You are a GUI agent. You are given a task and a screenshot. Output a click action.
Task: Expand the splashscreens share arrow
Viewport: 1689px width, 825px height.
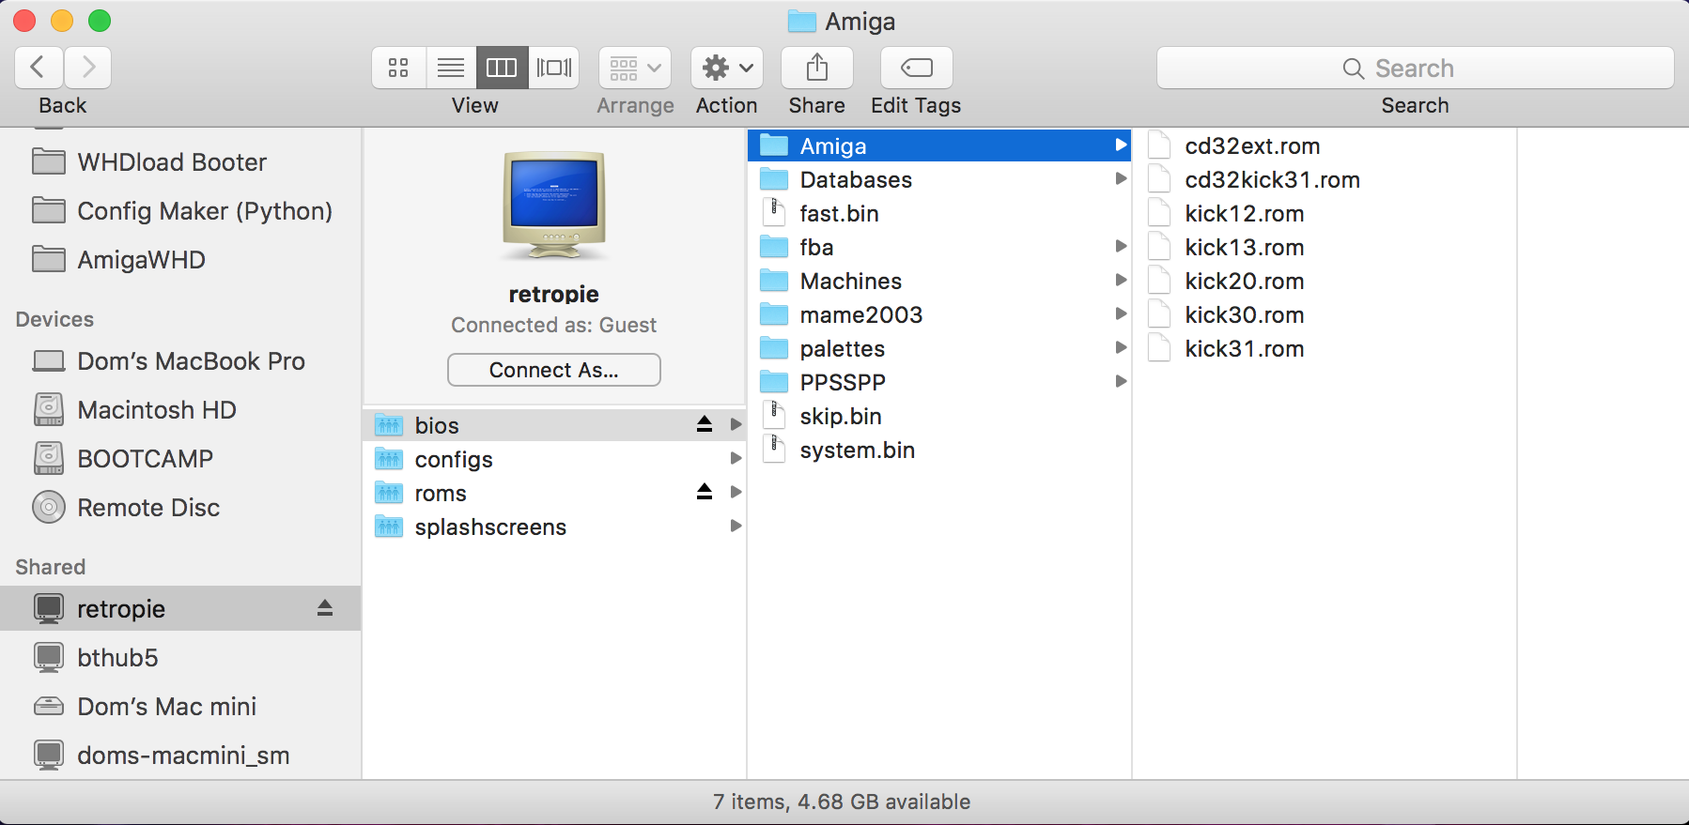pyautogui.click(x=736, y=526)
